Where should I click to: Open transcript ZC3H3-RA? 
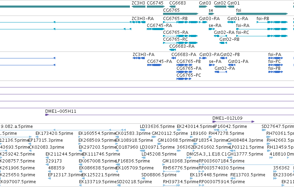point(143,19)
